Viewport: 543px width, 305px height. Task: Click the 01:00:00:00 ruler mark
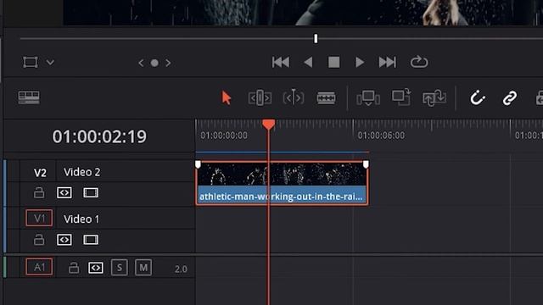click(x=224, y=136)
